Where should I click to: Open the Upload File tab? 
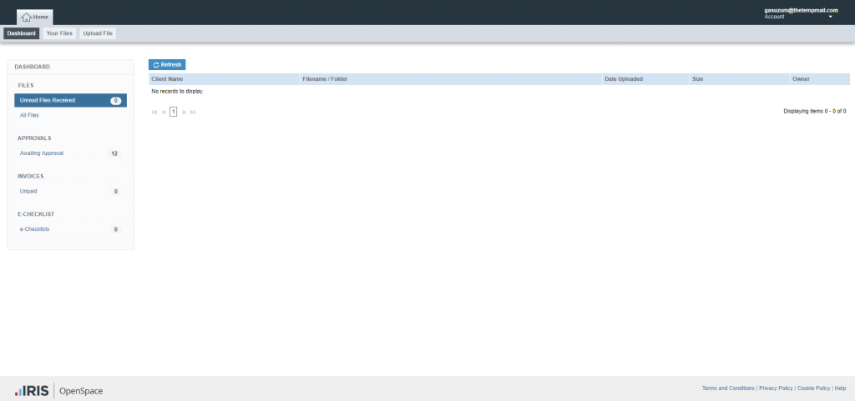(x=99, y=33)
